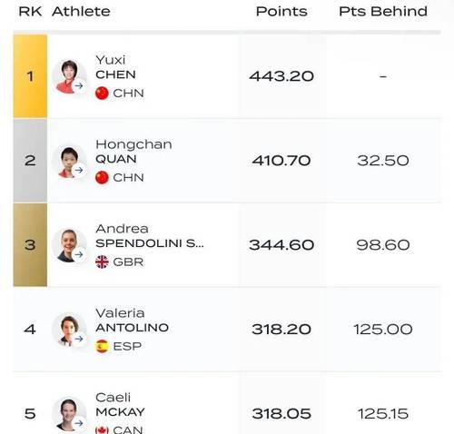Click the Spain flag icon
454x434 pixels.
[102, 346]
